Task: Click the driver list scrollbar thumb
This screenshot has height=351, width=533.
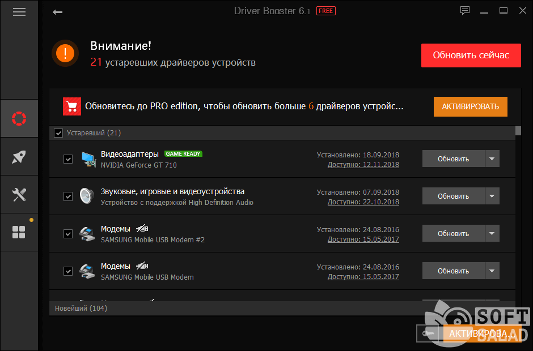Action: click(518, 131)
